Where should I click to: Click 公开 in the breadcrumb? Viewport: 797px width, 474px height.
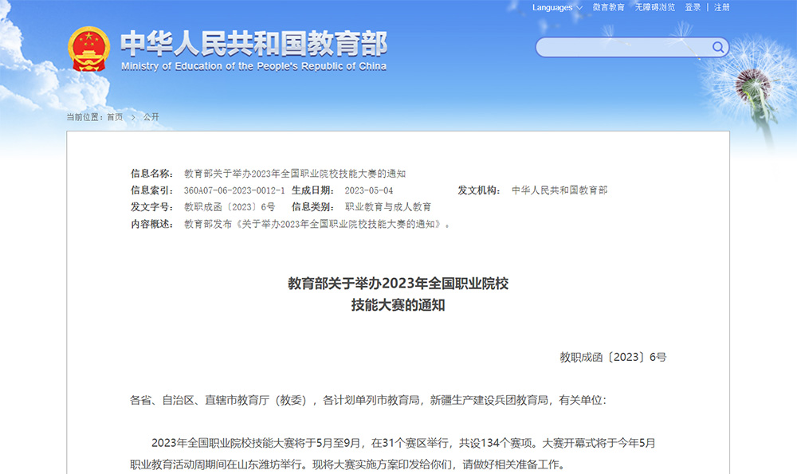(151, 117)
